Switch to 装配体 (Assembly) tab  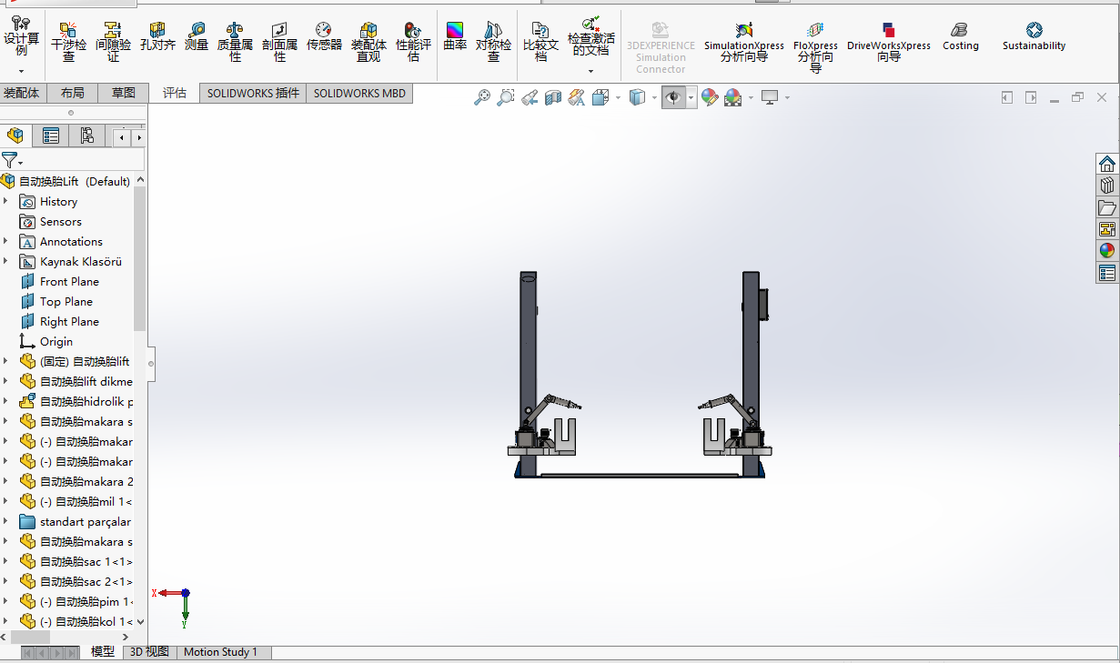coord(22,93)
